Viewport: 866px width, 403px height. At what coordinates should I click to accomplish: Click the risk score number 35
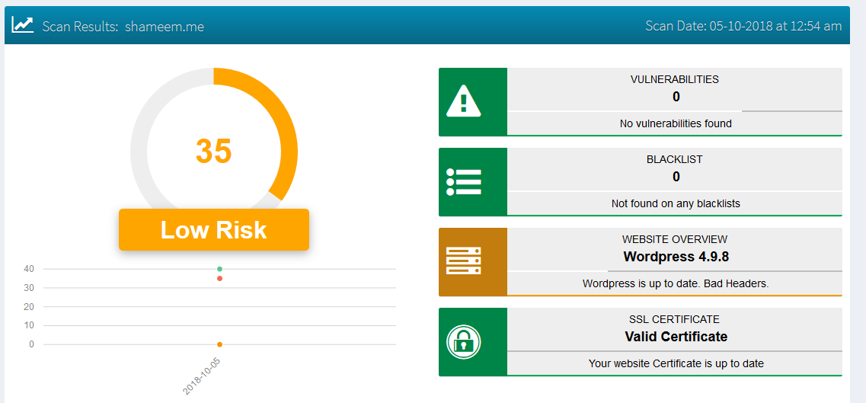tap(213, 151)
